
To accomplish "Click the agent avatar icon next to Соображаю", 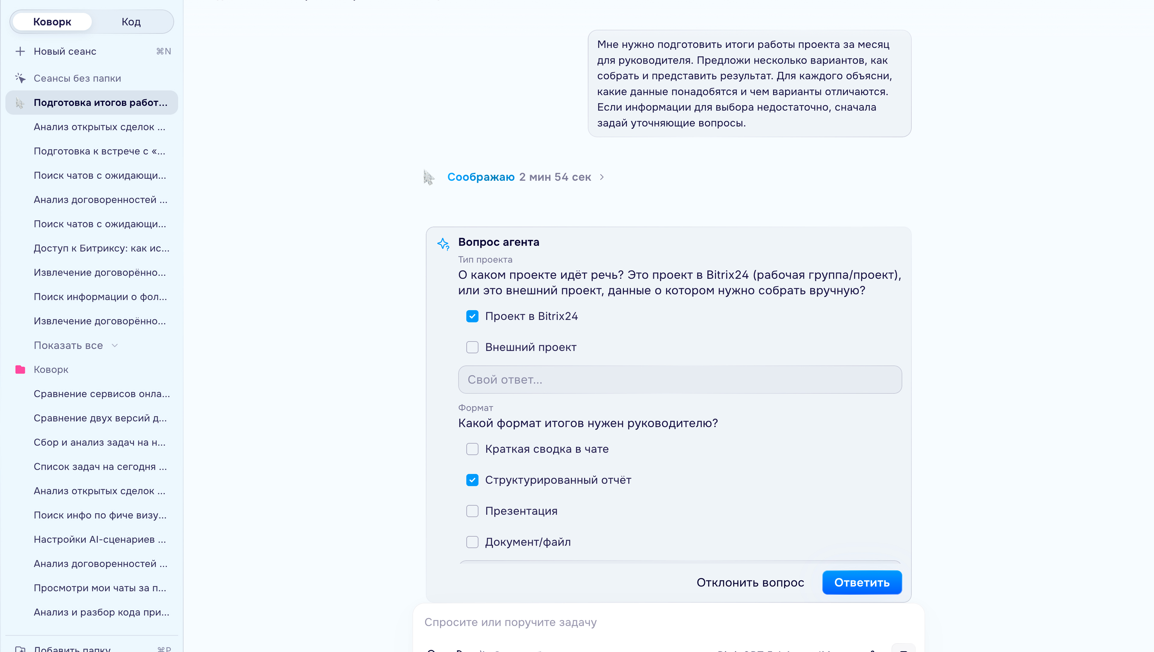I will point(429,177).
